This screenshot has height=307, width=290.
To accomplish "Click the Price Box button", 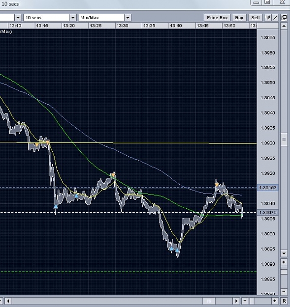I will [x=217, y=18].
